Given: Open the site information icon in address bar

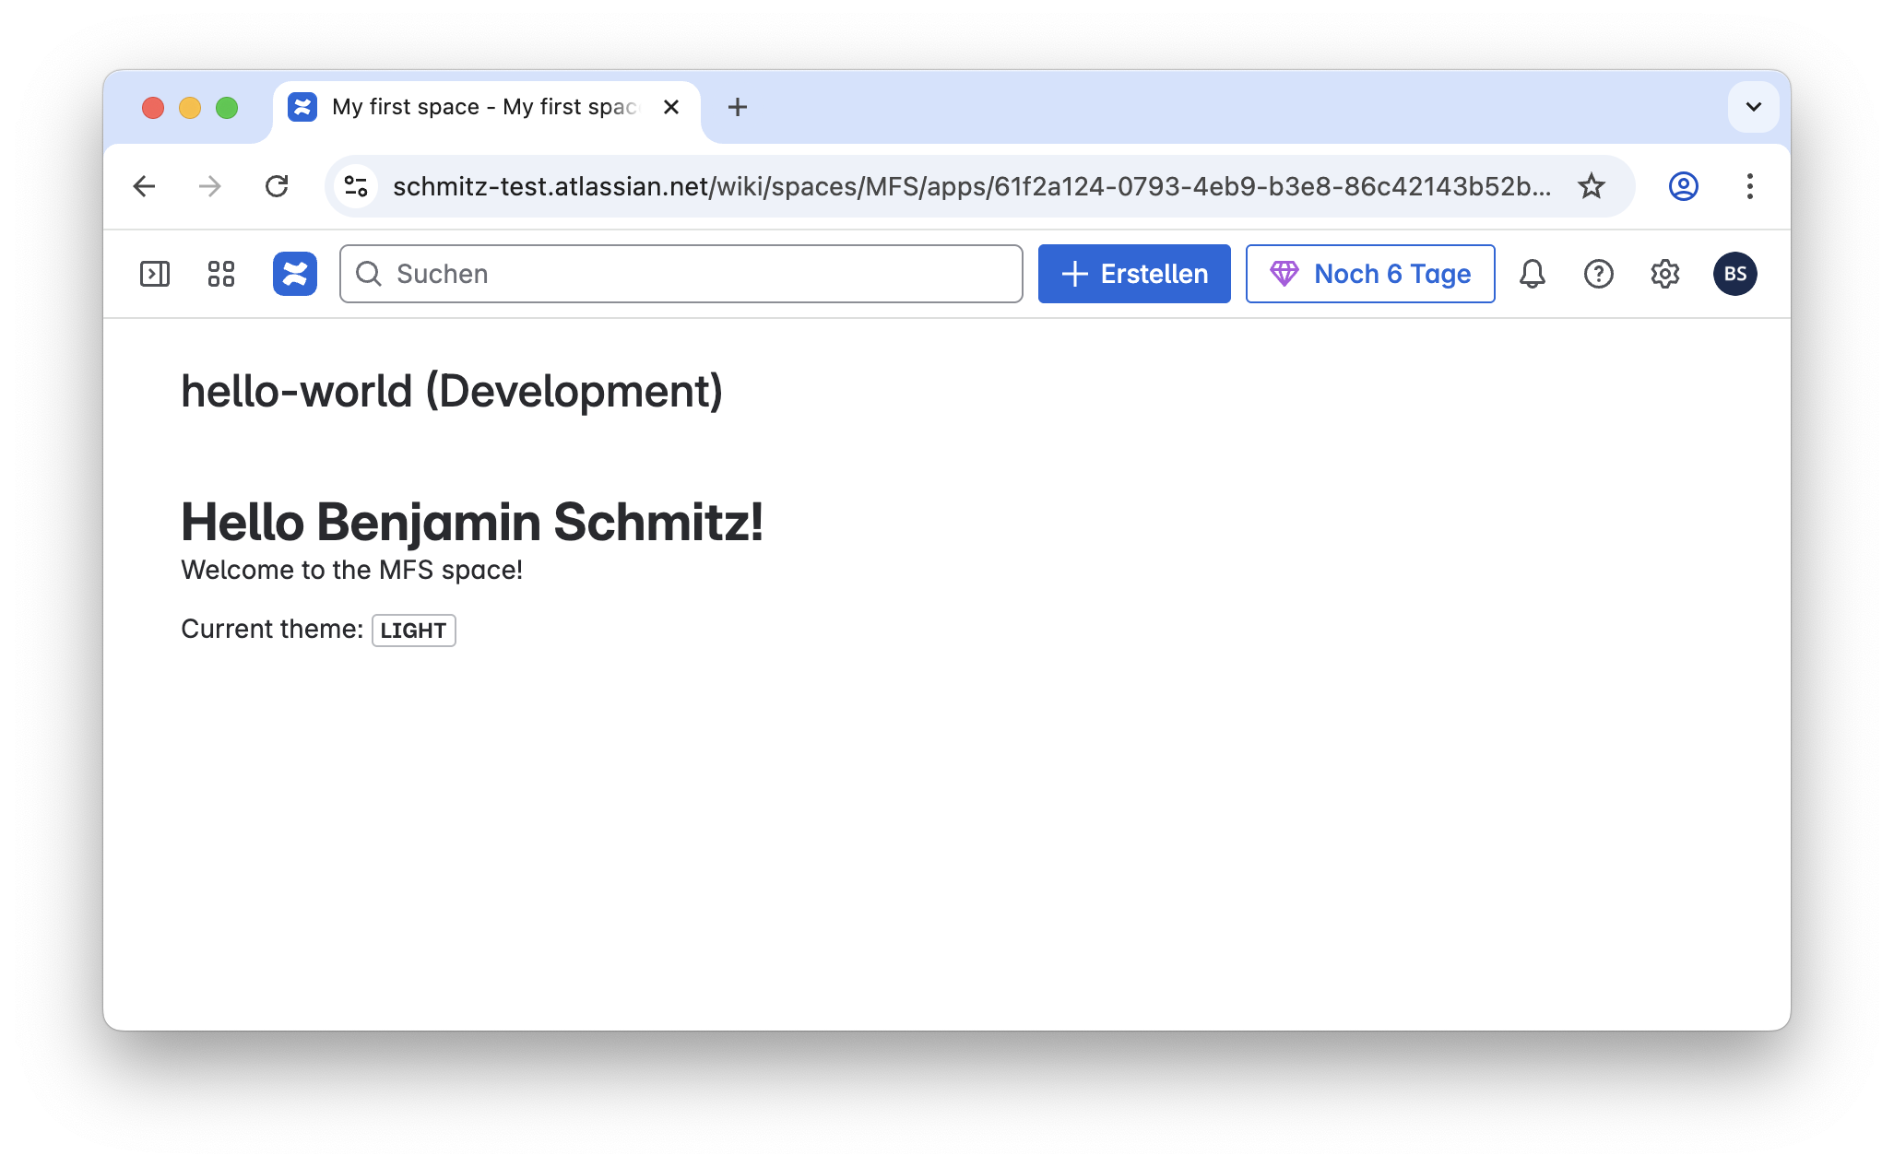Looking at the screenshot, I should (357, 186).
